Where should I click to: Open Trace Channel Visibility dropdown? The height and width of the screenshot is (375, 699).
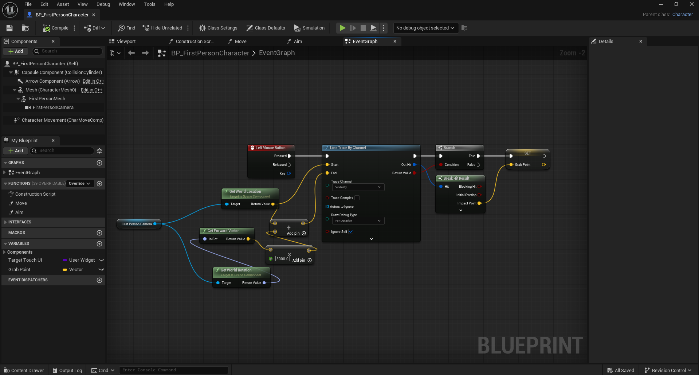358,187
